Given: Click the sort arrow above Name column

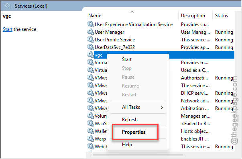Looking at the screenshot, I should point(132,12).
